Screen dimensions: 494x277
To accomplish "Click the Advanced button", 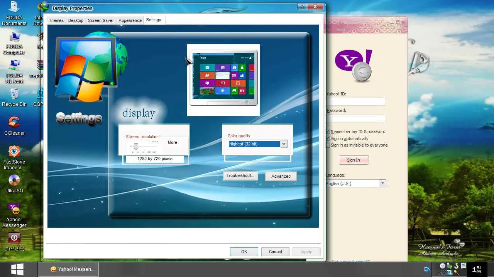I will click(281, 176).
